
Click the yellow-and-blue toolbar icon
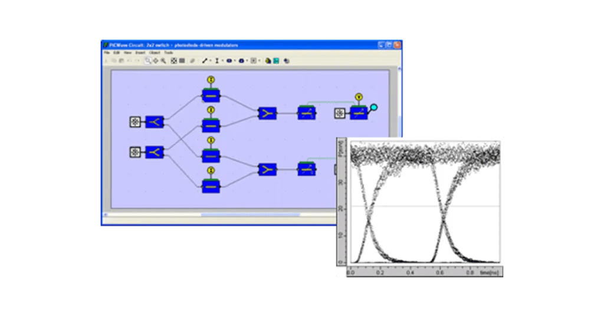268,61
